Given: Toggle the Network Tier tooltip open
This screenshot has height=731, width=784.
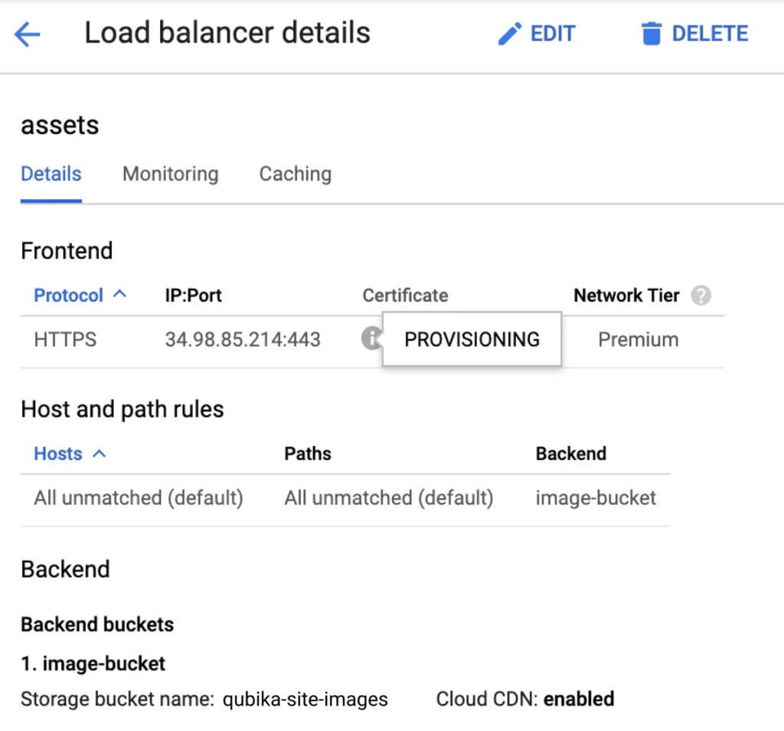Looking at the screenshot, I should pos(701,295).
